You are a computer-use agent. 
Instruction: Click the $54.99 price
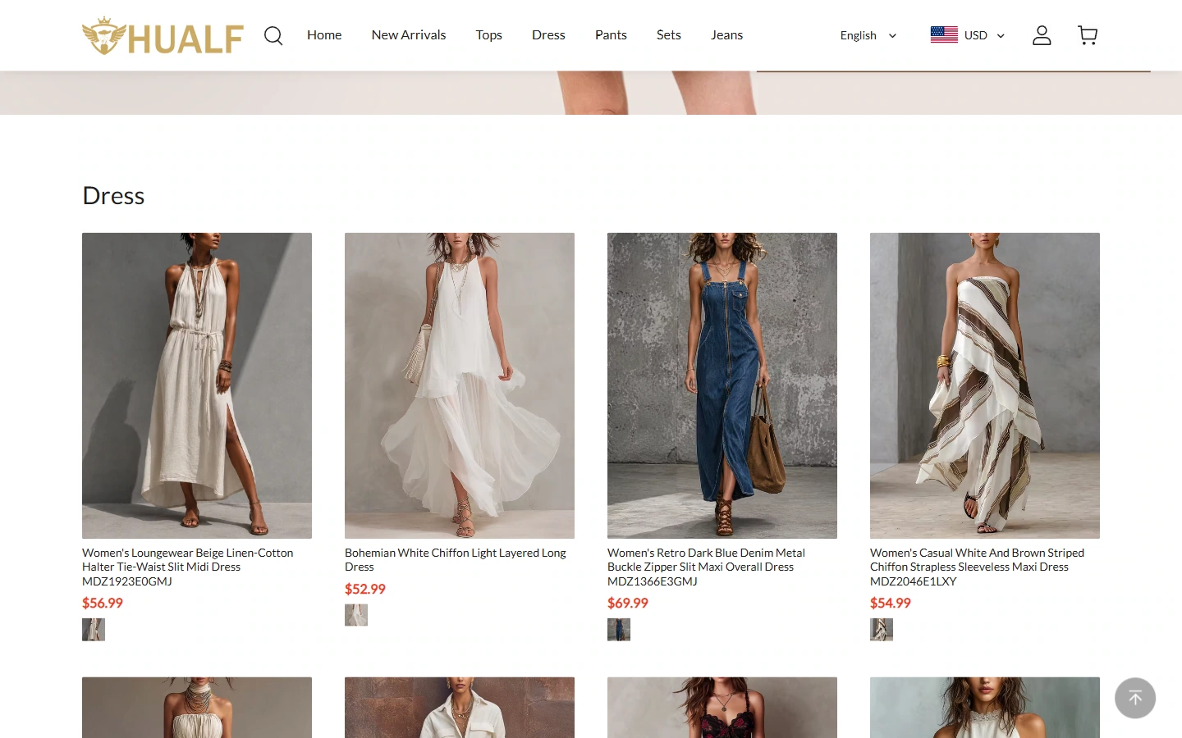point(891,603)
